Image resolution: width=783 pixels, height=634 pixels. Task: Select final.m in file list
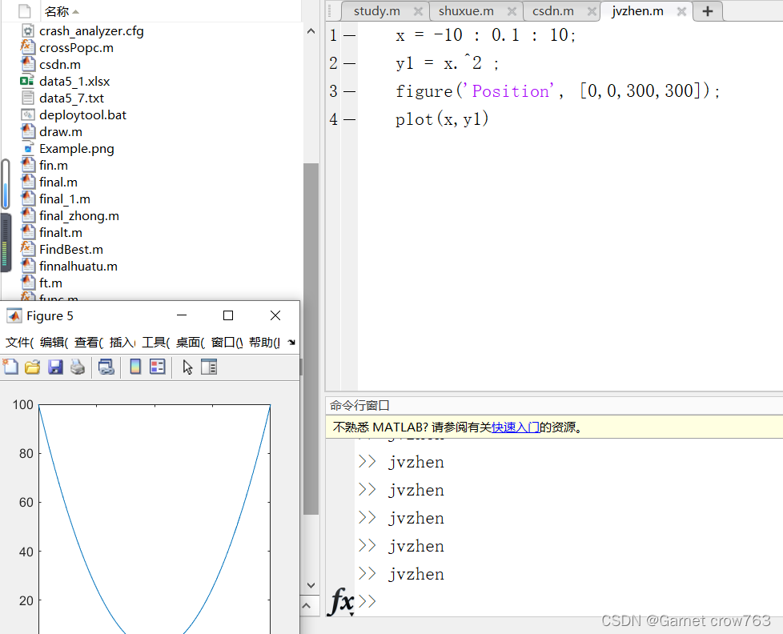(58, 183)
